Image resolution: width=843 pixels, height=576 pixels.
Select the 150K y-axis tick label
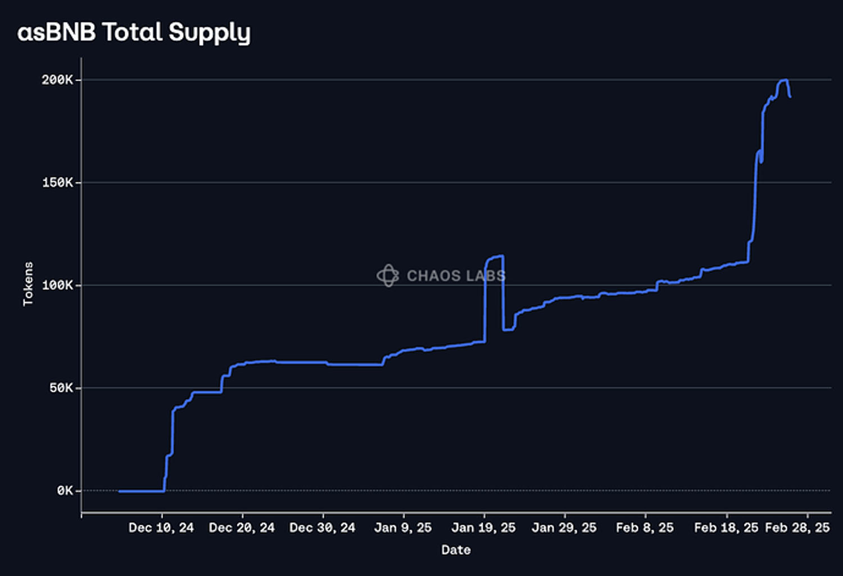pos(57,182)
